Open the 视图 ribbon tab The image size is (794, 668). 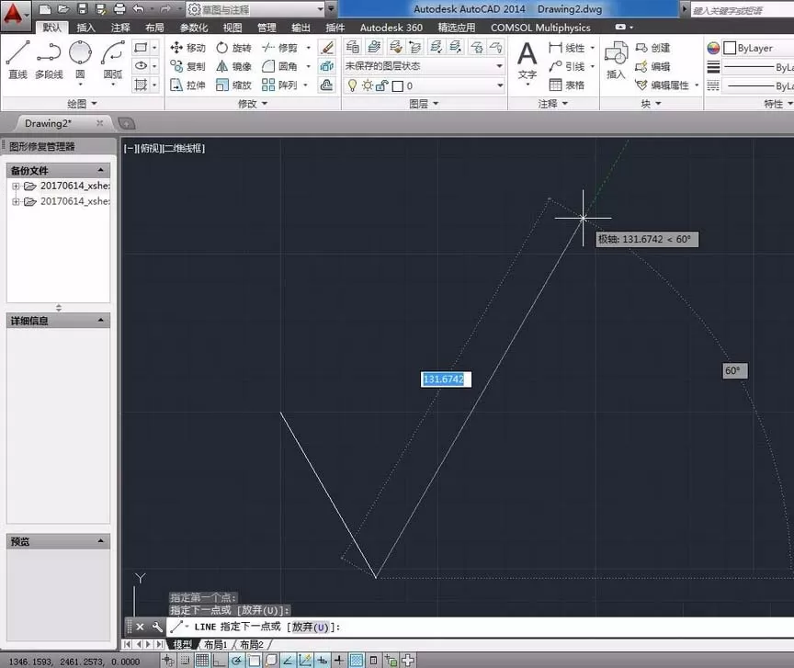pyautogui.click(x=233, y=28)
